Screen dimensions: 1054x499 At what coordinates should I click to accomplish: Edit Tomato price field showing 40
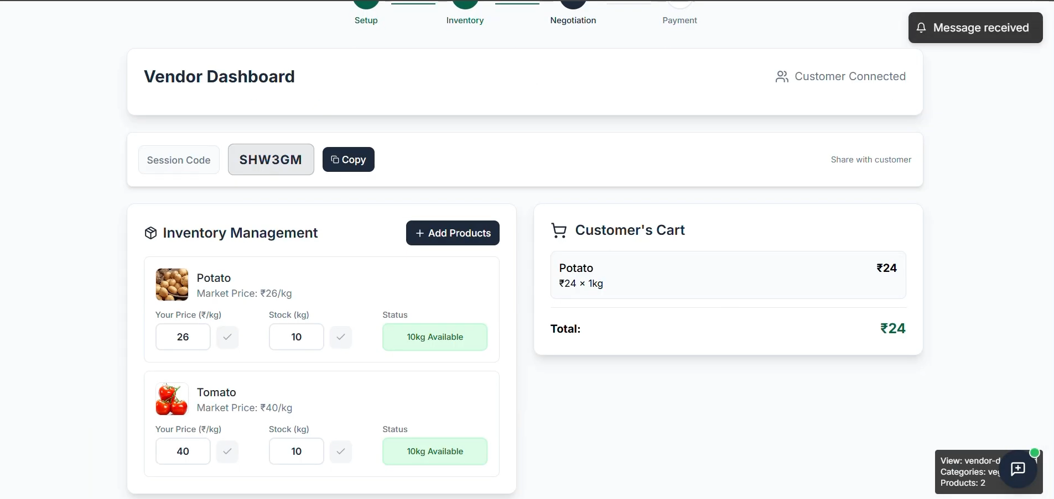click(x=183, y=451)
